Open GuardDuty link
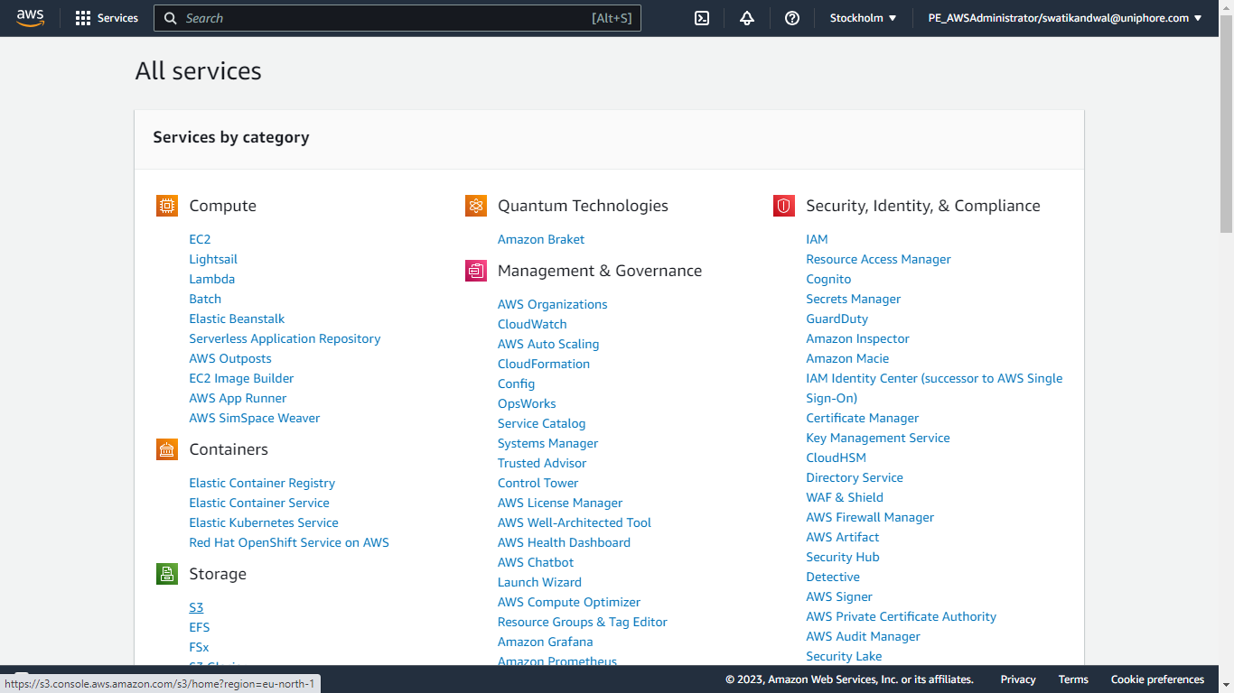Screen dimensions: 1234x693 837,319
